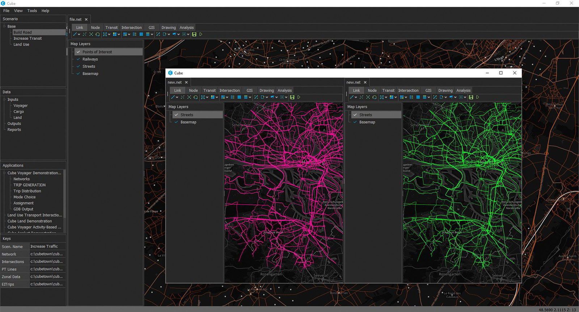Collapse the Base scenario tree node

(4, 26)
